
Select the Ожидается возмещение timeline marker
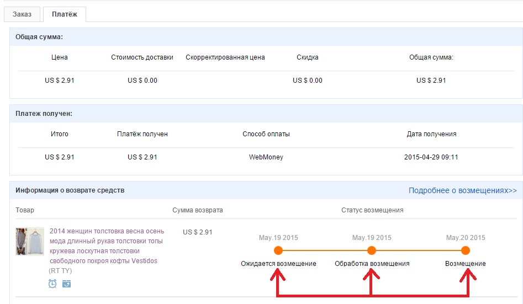click(278, 250)
